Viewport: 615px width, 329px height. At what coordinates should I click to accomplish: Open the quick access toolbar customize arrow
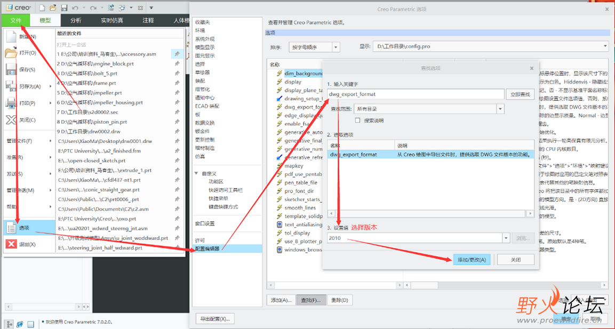(x=151, y=7)
